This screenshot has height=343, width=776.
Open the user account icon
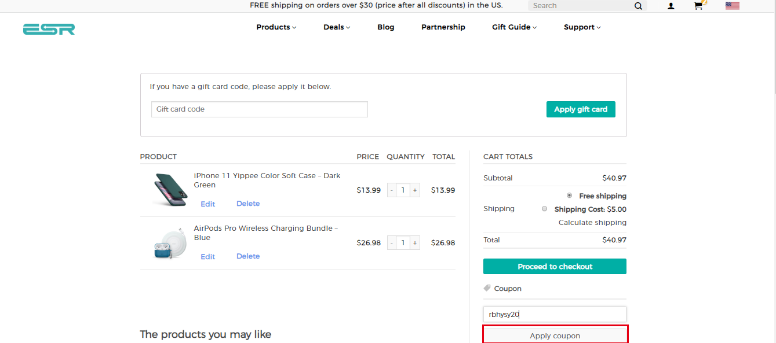click(x=671, y=6)
